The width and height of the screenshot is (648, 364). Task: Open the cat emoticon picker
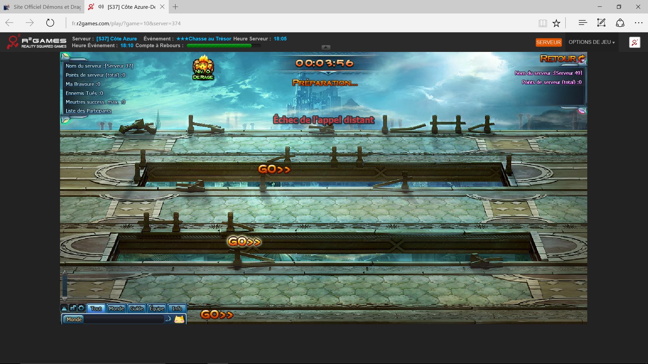click(179, 319)
